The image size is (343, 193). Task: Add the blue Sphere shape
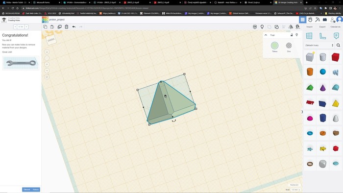point(322,72)
